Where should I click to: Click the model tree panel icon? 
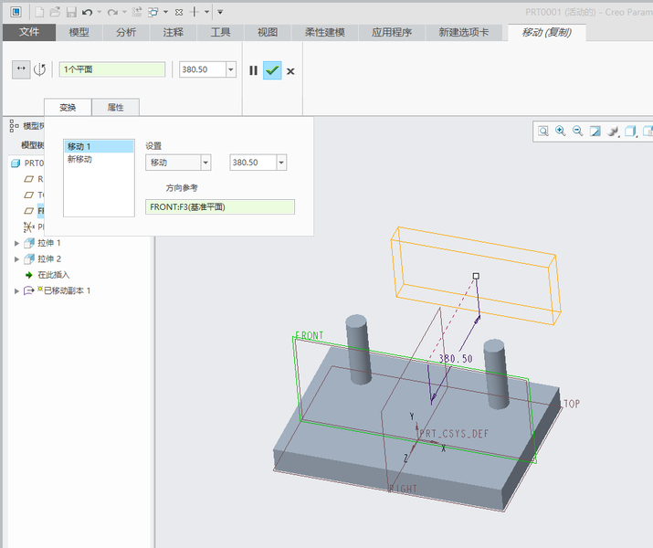(15, 126)
